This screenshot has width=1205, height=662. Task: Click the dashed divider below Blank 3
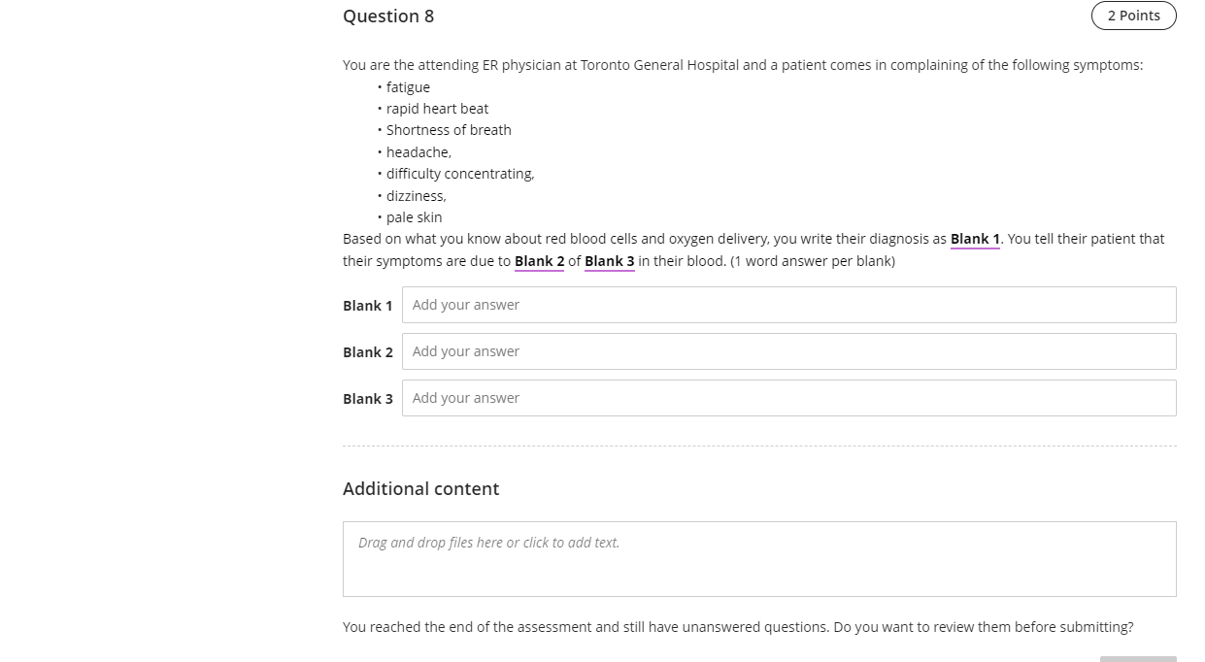click(x=758, y=445)
